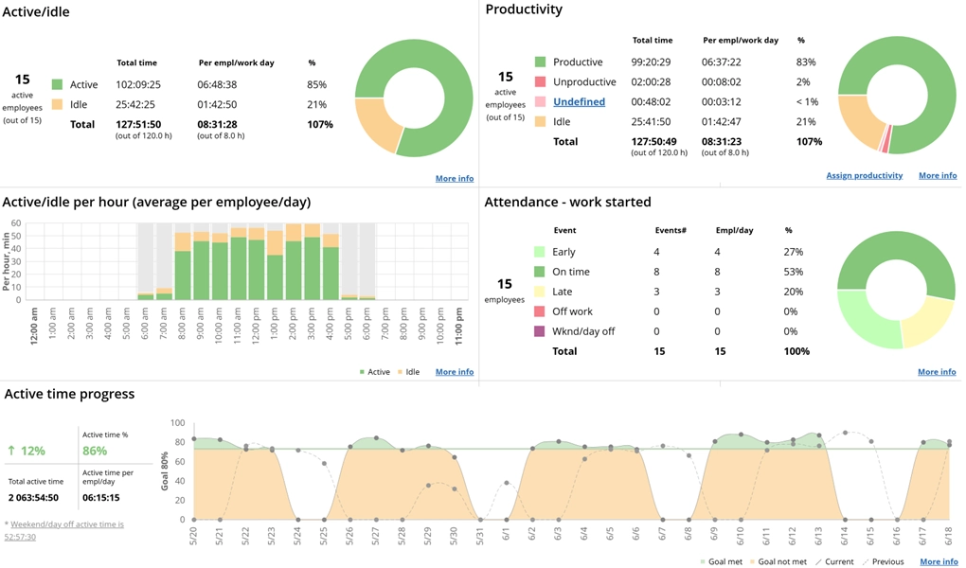Select the 5/27 data point on progress chart

pyautogui.click(x=376, y=438)
